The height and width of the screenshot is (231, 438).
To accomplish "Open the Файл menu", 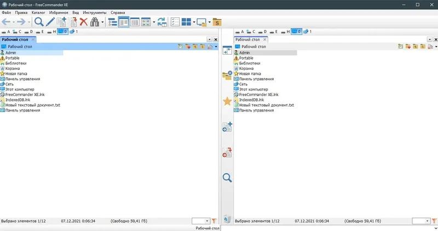I will 6,13.
